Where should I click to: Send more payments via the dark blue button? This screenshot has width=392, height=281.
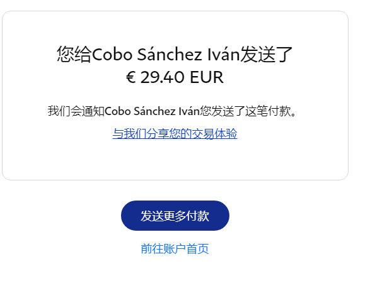coord(175,216)
